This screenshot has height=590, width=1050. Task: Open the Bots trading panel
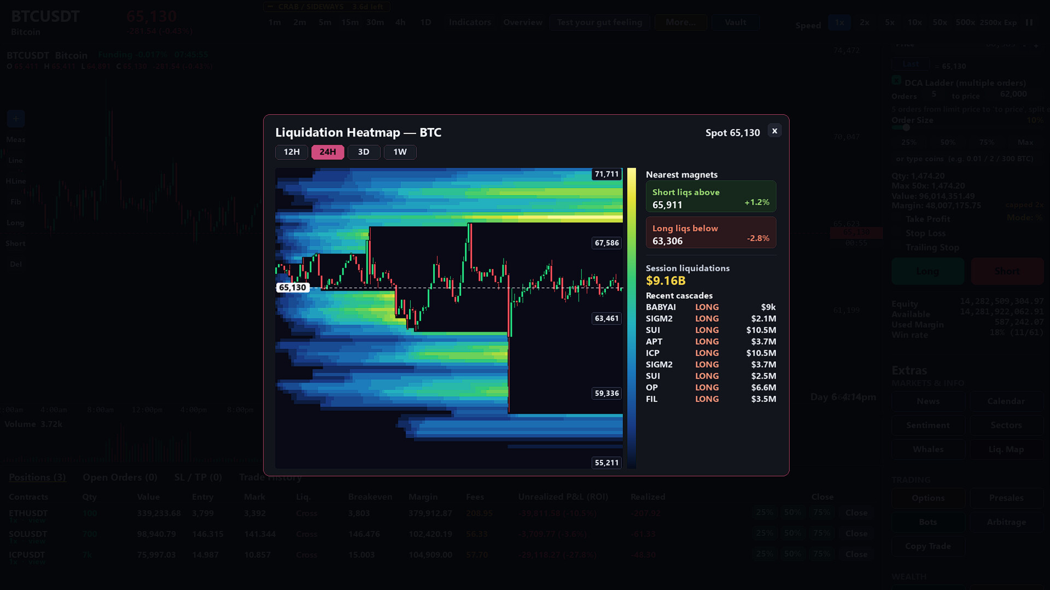pos(928,522)
